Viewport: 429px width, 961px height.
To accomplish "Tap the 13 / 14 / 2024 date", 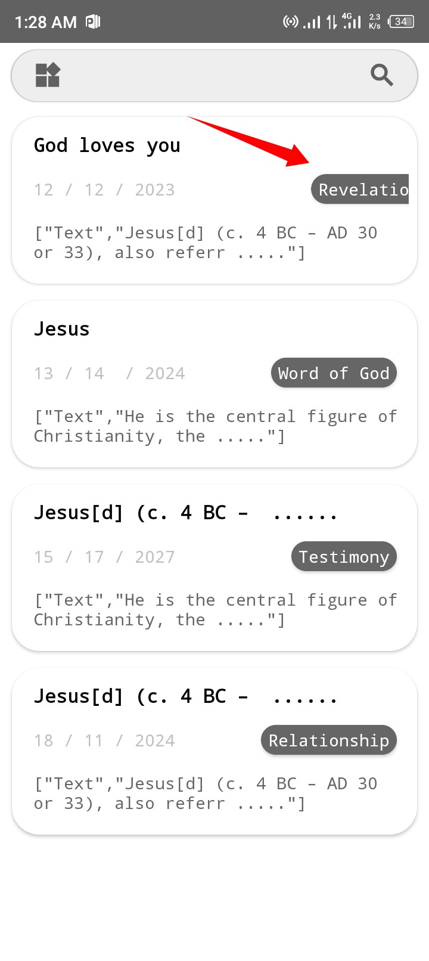I will click(x=110, y=373).
